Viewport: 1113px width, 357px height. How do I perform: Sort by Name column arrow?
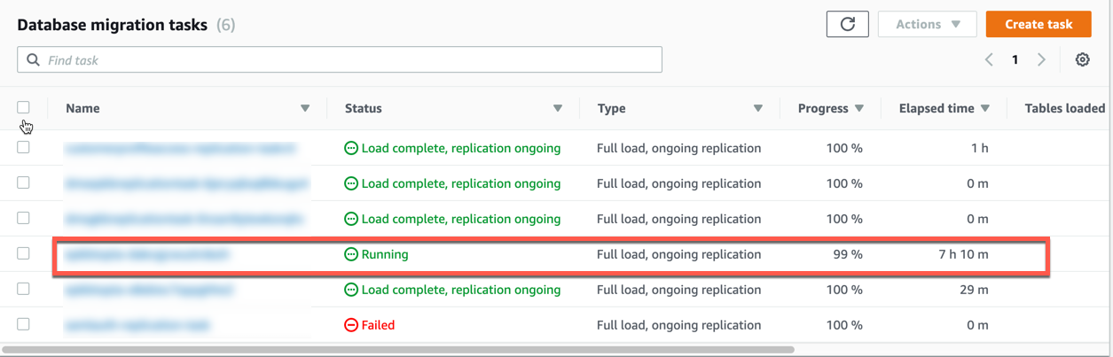[x=305, y=108]
